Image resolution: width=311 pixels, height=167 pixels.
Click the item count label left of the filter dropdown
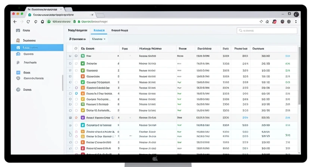(77, 39)
